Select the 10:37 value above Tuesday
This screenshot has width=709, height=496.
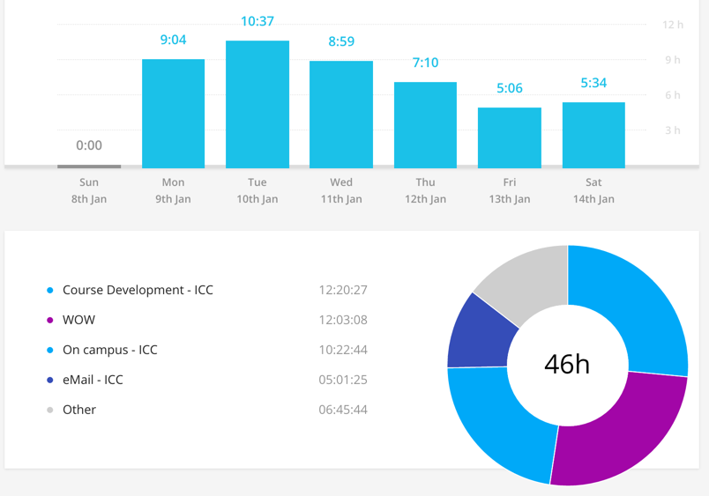(257, 21)
